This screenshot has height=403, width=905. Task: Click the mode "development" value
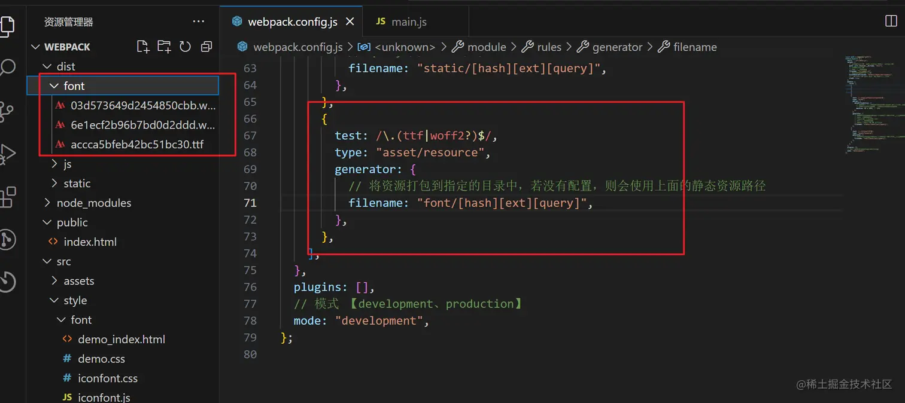click(379, 320)
